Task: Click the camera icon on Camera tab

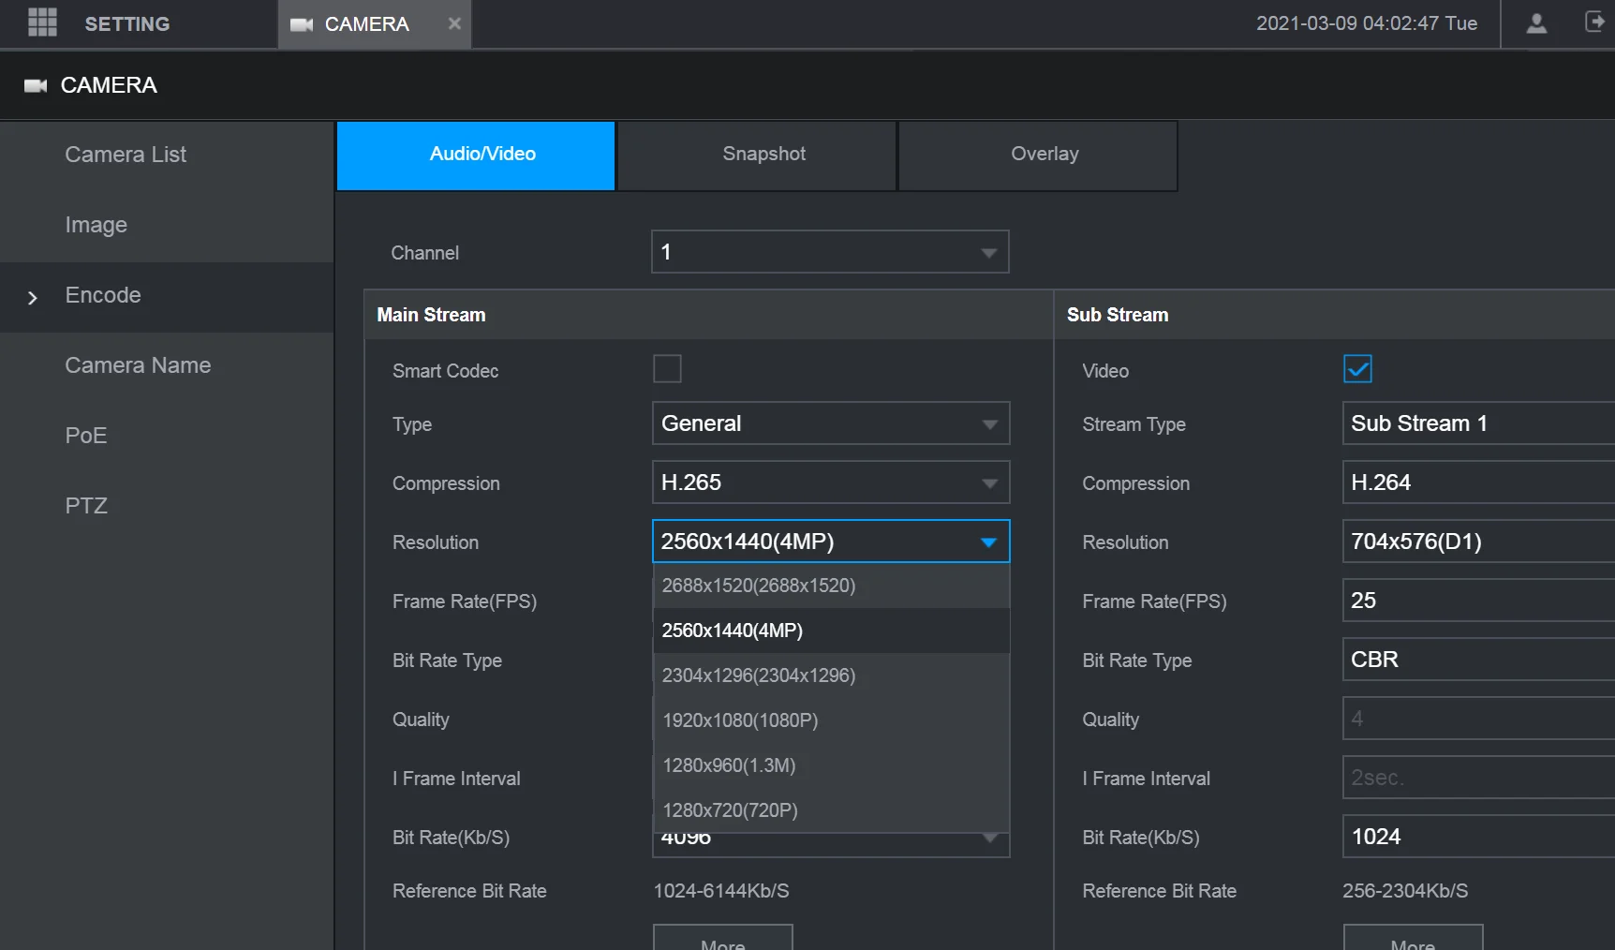Action: click(x=302, y=24)
